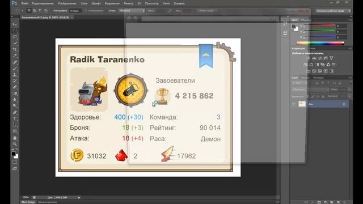Add a Color Balance adjustment
363x204 pixels.
pos(311,65)
